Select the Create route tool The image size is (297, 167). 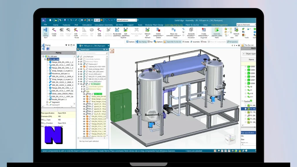pos(54,32)
